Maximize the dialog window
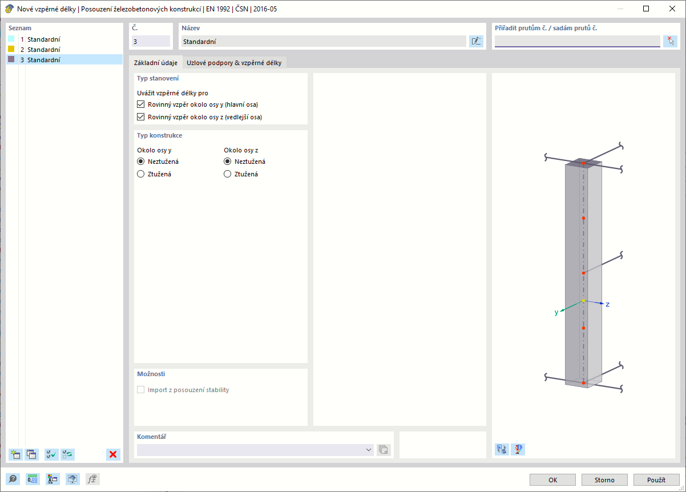 pyautogui.click(x=645, y=9)
